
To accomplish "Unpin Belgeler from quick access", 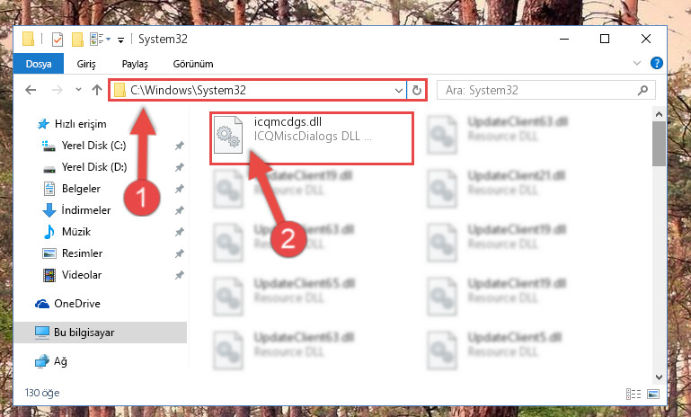I will pyautogui.click(x=180, y=189).
